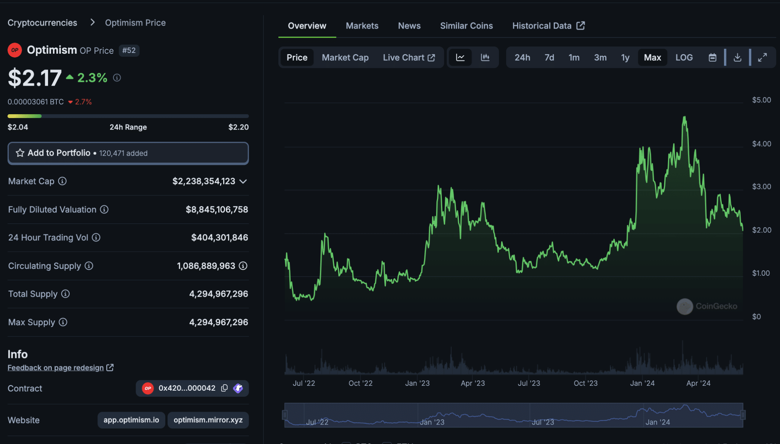Image resolution: width=780 pixels, height=444 pixels.
Task: Switch to the line chart view icon
Action: (x=460, y=57)
